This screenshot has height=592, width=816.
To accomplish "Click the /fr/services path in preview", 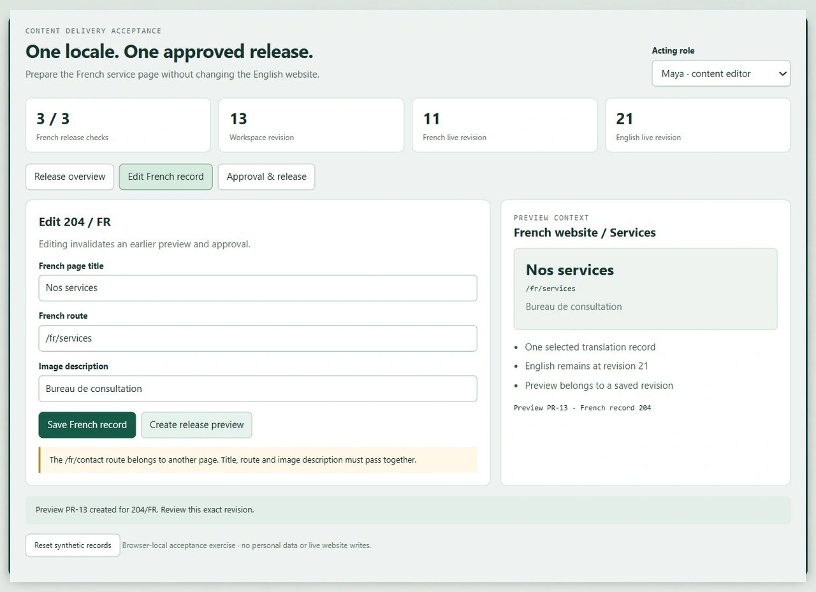I will (551, 289).
